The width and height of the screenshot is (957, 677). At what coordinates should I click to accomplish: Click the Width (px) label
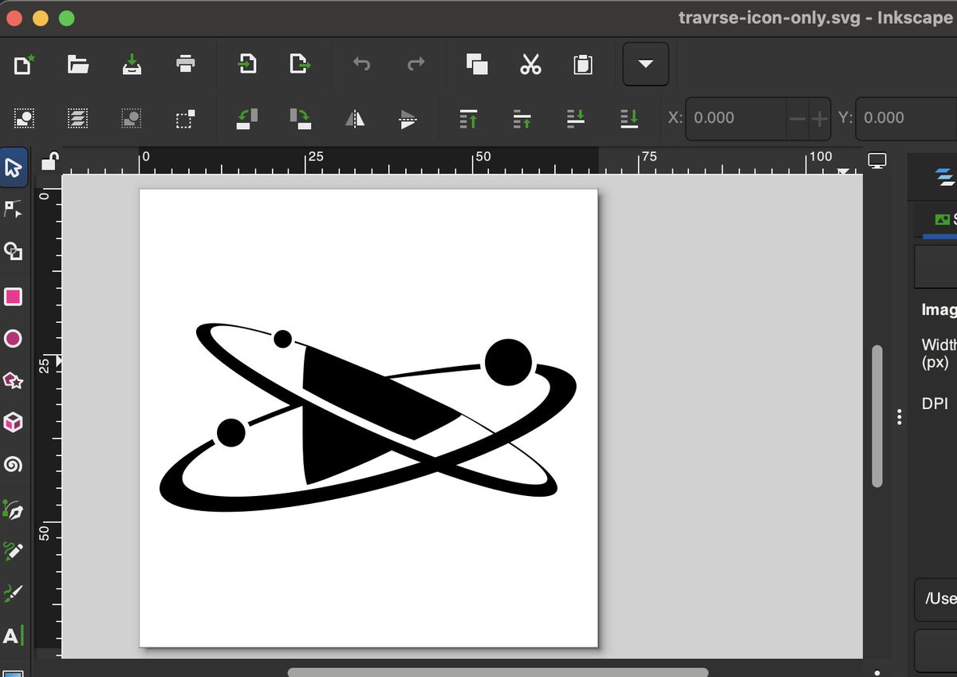[939, 353]
